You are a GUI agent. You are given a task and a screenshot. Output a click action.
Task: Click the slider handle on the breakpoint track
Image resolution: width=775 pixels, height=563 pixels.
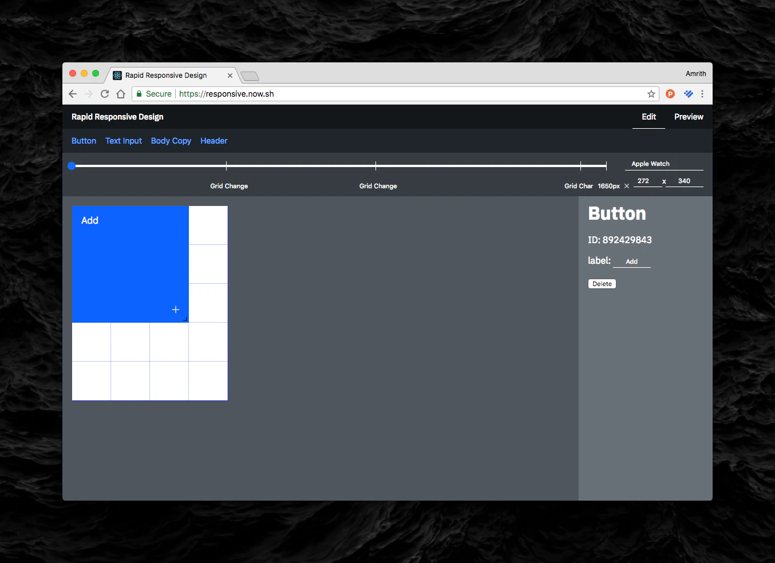tap(71, 166)
